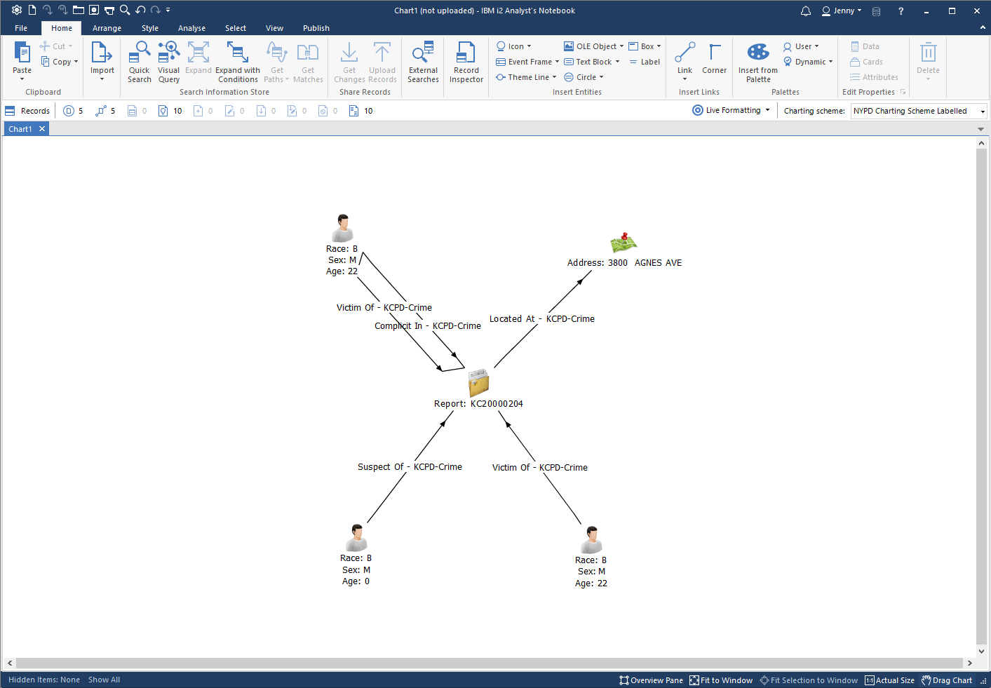Click the horizontal scrollbar of the chart
This screenshot has width=991, height=688.
pos(488,663)
